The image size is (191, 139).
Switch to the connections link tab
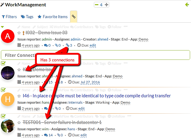click(74, 17)
